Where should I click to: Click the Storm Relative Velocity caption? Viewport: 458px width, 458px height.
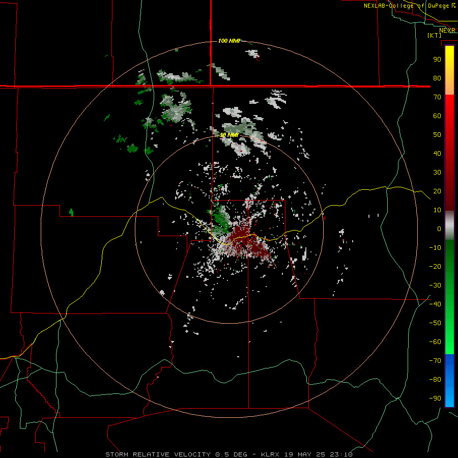(x=228, y=454)
